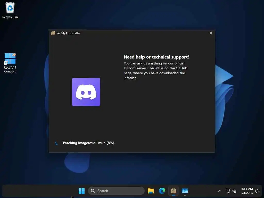Open the Recycle Bin desktop icon

click(x=10, y=10)
